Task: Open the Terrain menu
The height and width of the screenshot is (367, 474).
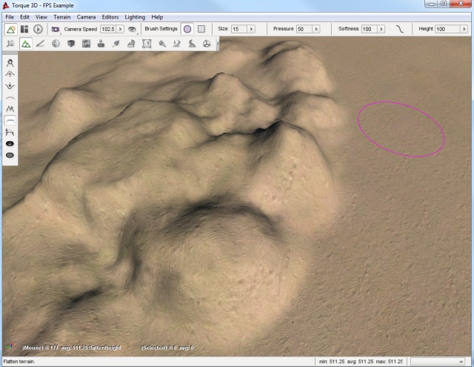Action: [x=61, y=16]
